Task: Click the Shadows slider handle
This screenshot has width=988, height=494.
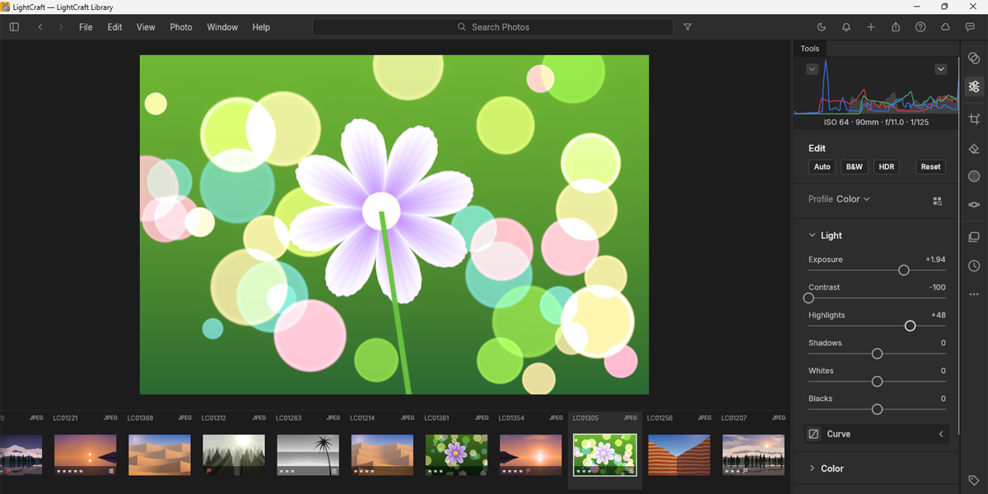Action: (x=877, y=353)
